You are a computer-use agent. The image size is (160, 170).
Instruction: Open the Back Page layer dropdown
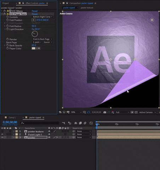tap(37, 42)
